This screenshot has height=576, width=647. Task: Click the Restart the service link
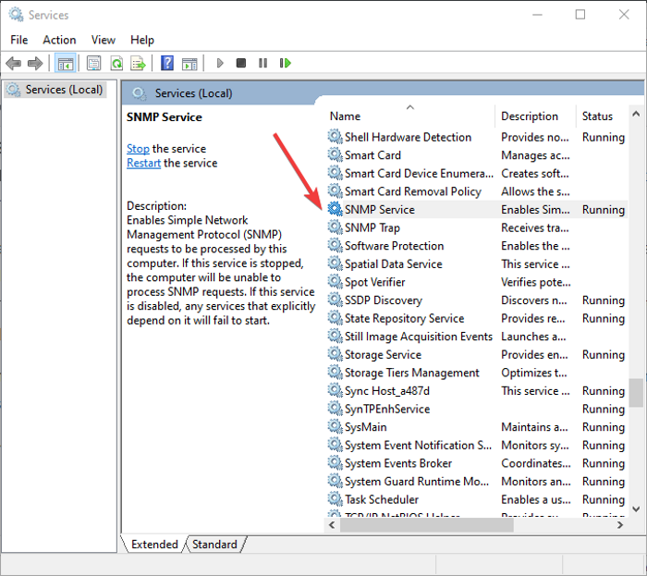[x=144, y=164]
